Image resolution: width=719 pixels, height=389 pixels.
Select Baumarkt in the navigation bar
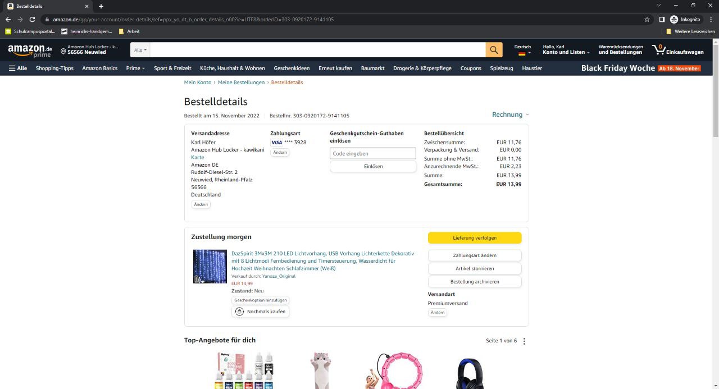pyautogui.click(x=373, y=68)
